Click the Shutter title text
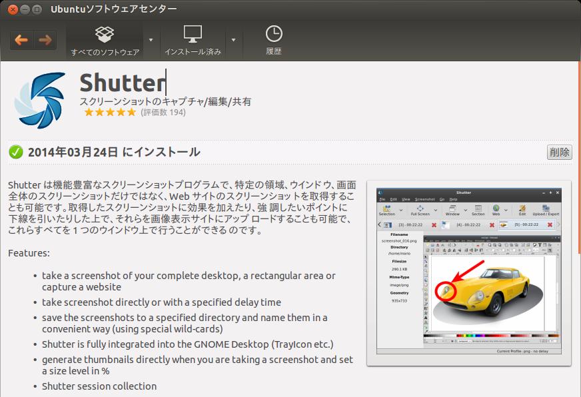The height and width of the screenshot is (397, 581). pyautogui.click(x=123, y=83)
